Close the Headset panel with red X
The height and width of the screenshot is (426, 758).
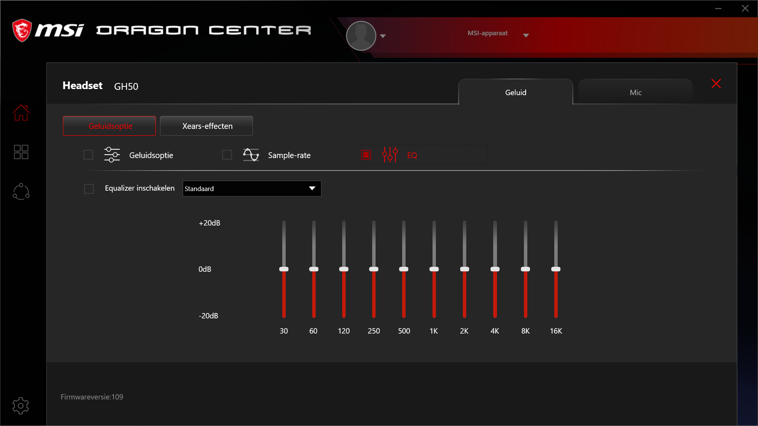coord(716,84)
